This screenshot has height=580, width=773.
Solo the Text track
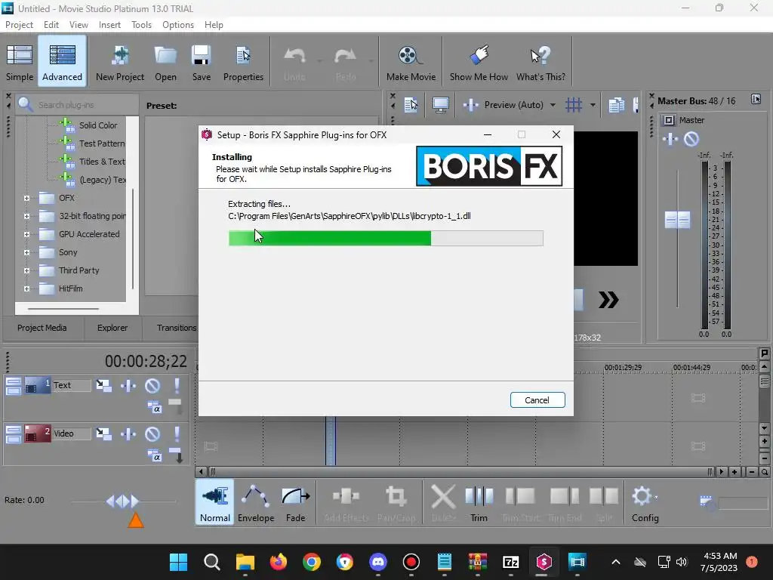177,385
